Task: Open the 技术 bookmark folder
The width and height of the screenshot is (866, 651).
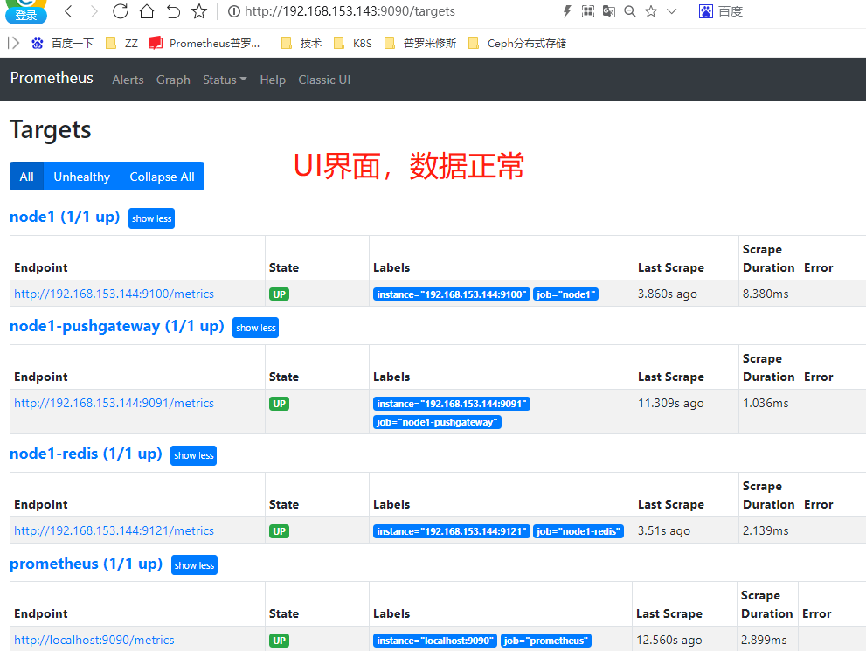Action: point(301,43)
